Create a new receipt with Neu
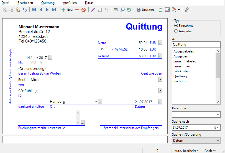Image resolution: width=225 pixels, height=153 pixels. tap(67, 10)
